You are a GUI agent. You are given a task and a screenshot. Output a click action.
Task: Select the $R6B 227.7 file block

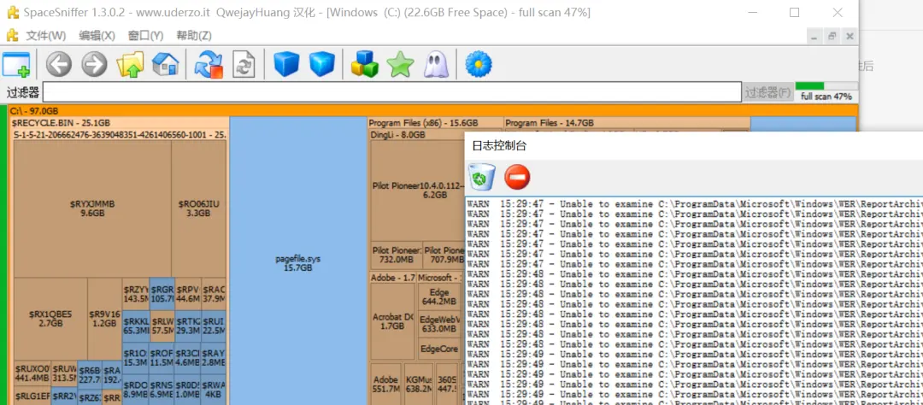pos(90,375)
